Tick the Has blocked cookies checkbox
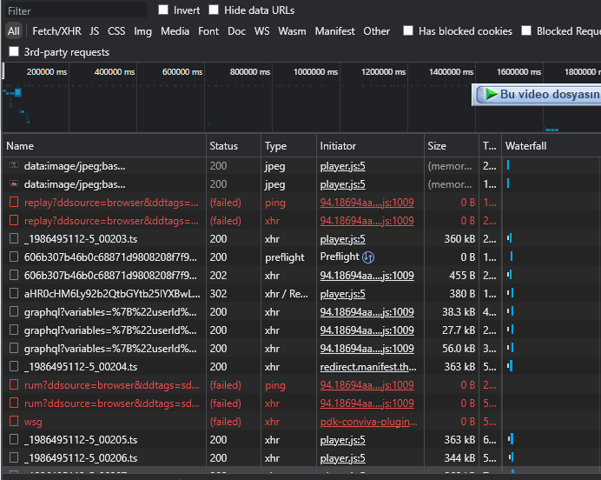Viewport: 601px width, 480px height. (408, 31)
